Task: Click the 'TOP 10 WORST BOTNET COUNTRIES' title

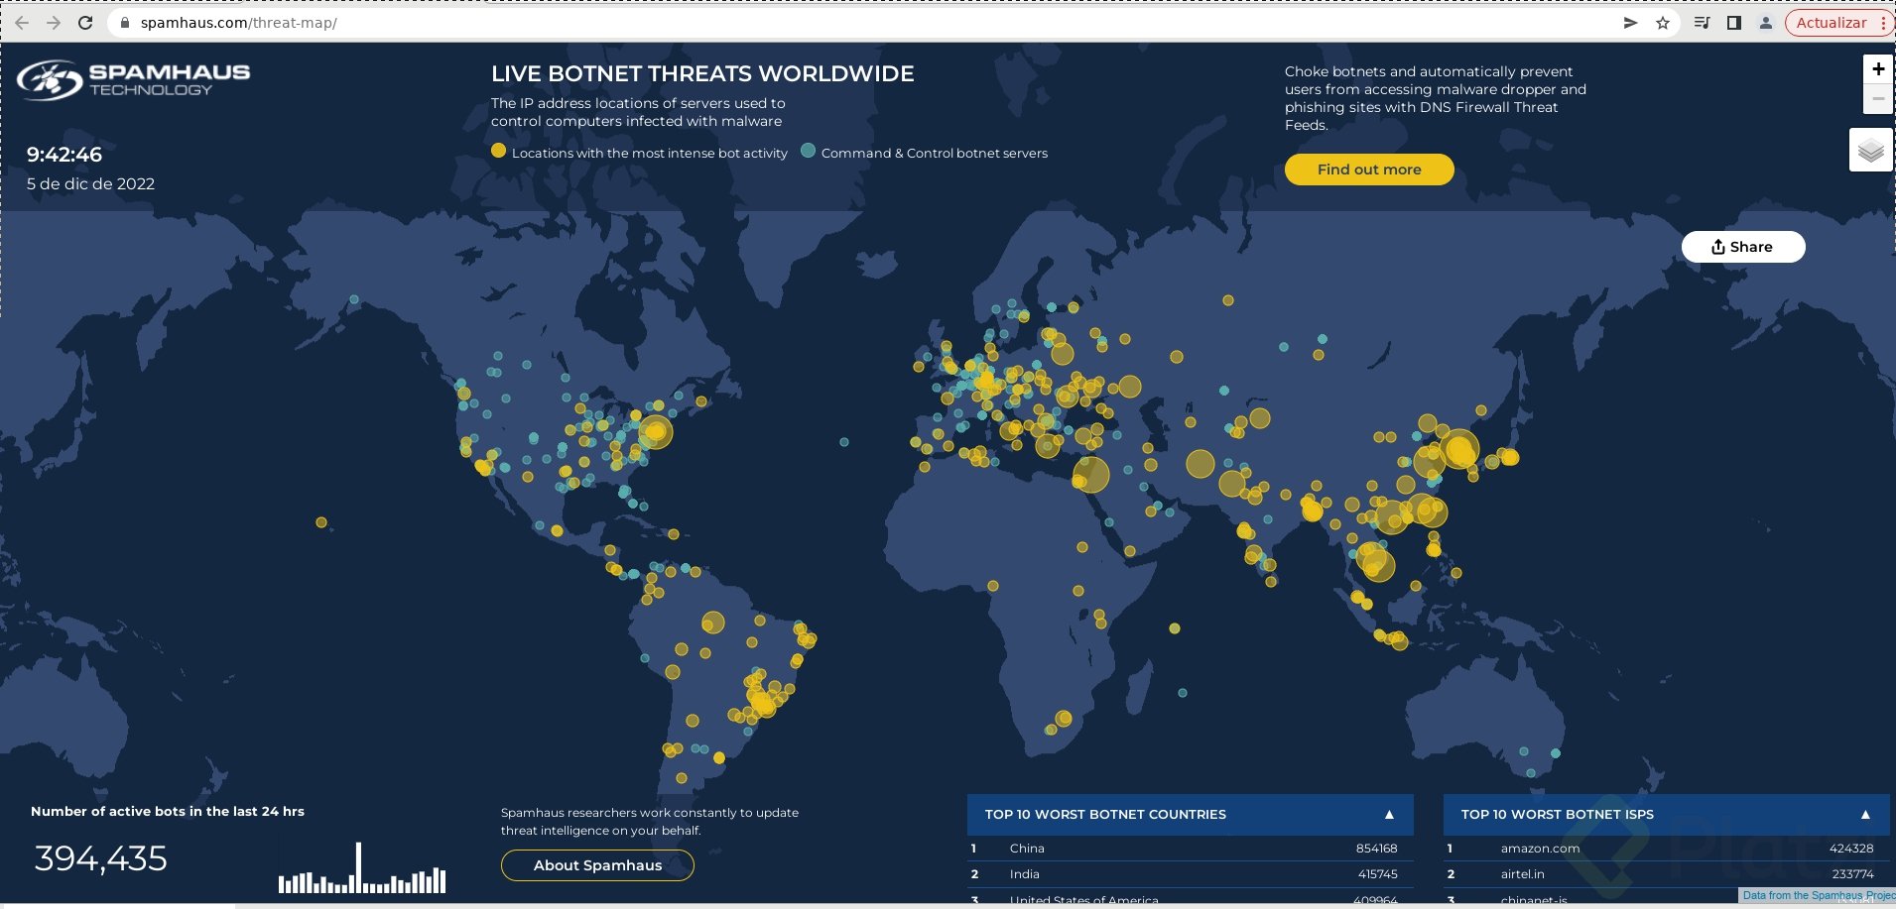Action: (x=1105, y=815)
